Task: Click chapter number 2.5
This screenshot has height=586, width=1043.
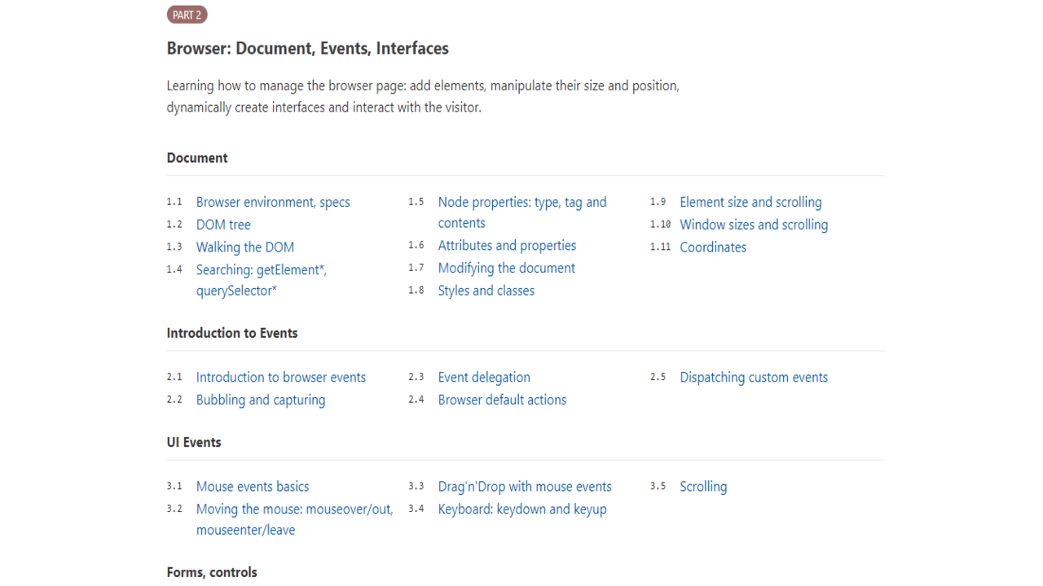Action: 658,377
